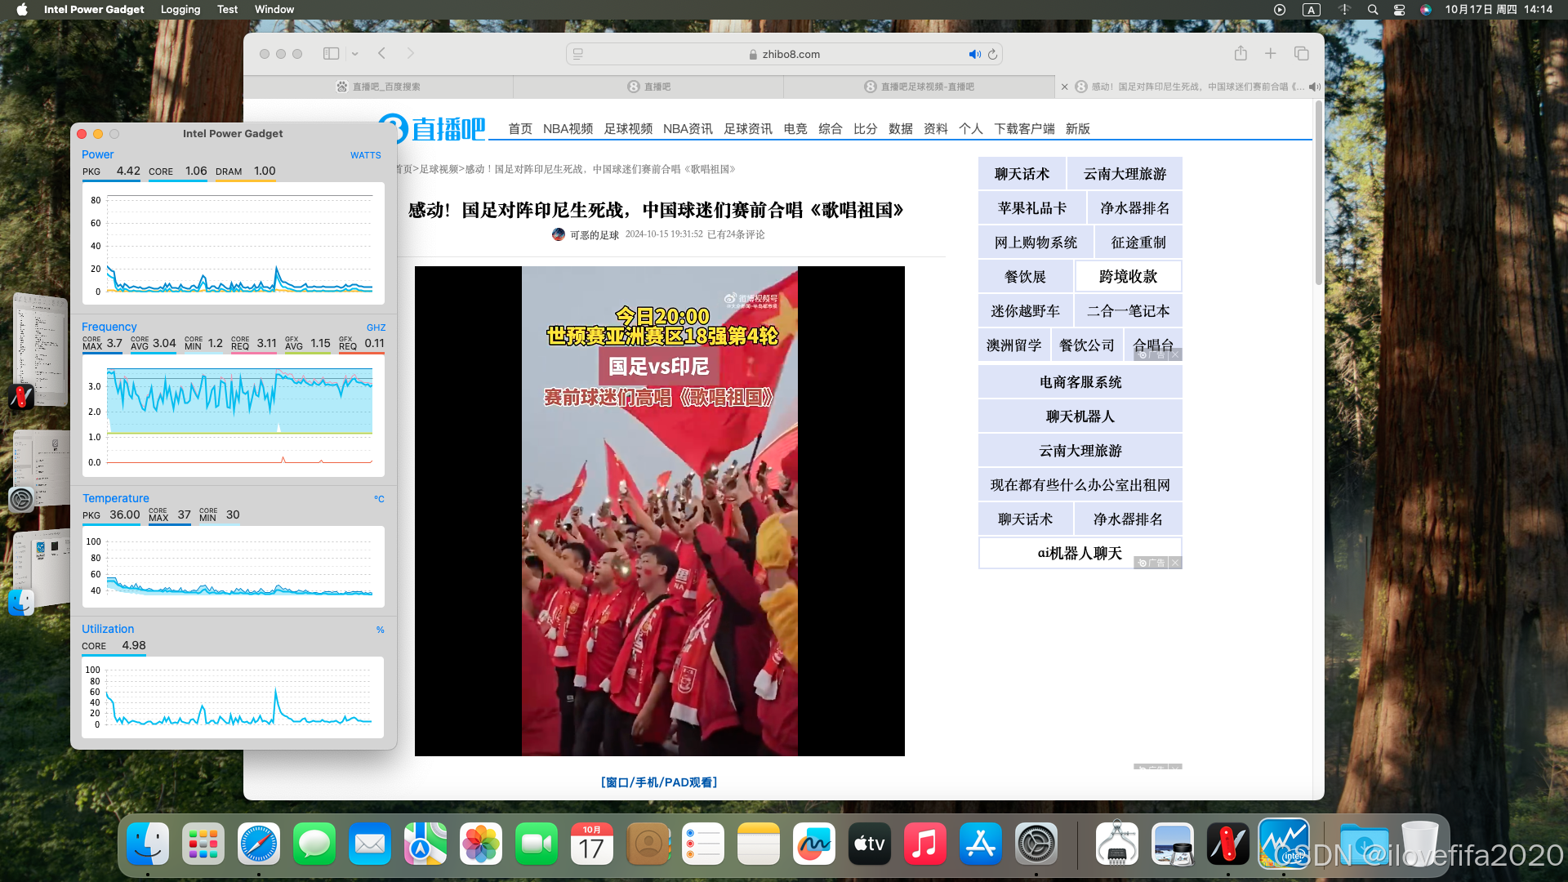1568x882 pixels.
Task: Click the Safari share icon
Action: (x=1241, y=54)
